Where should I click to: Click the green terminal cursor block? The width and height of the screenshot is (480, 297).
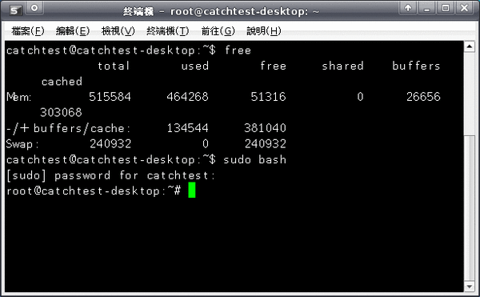(x=192, y=190)
